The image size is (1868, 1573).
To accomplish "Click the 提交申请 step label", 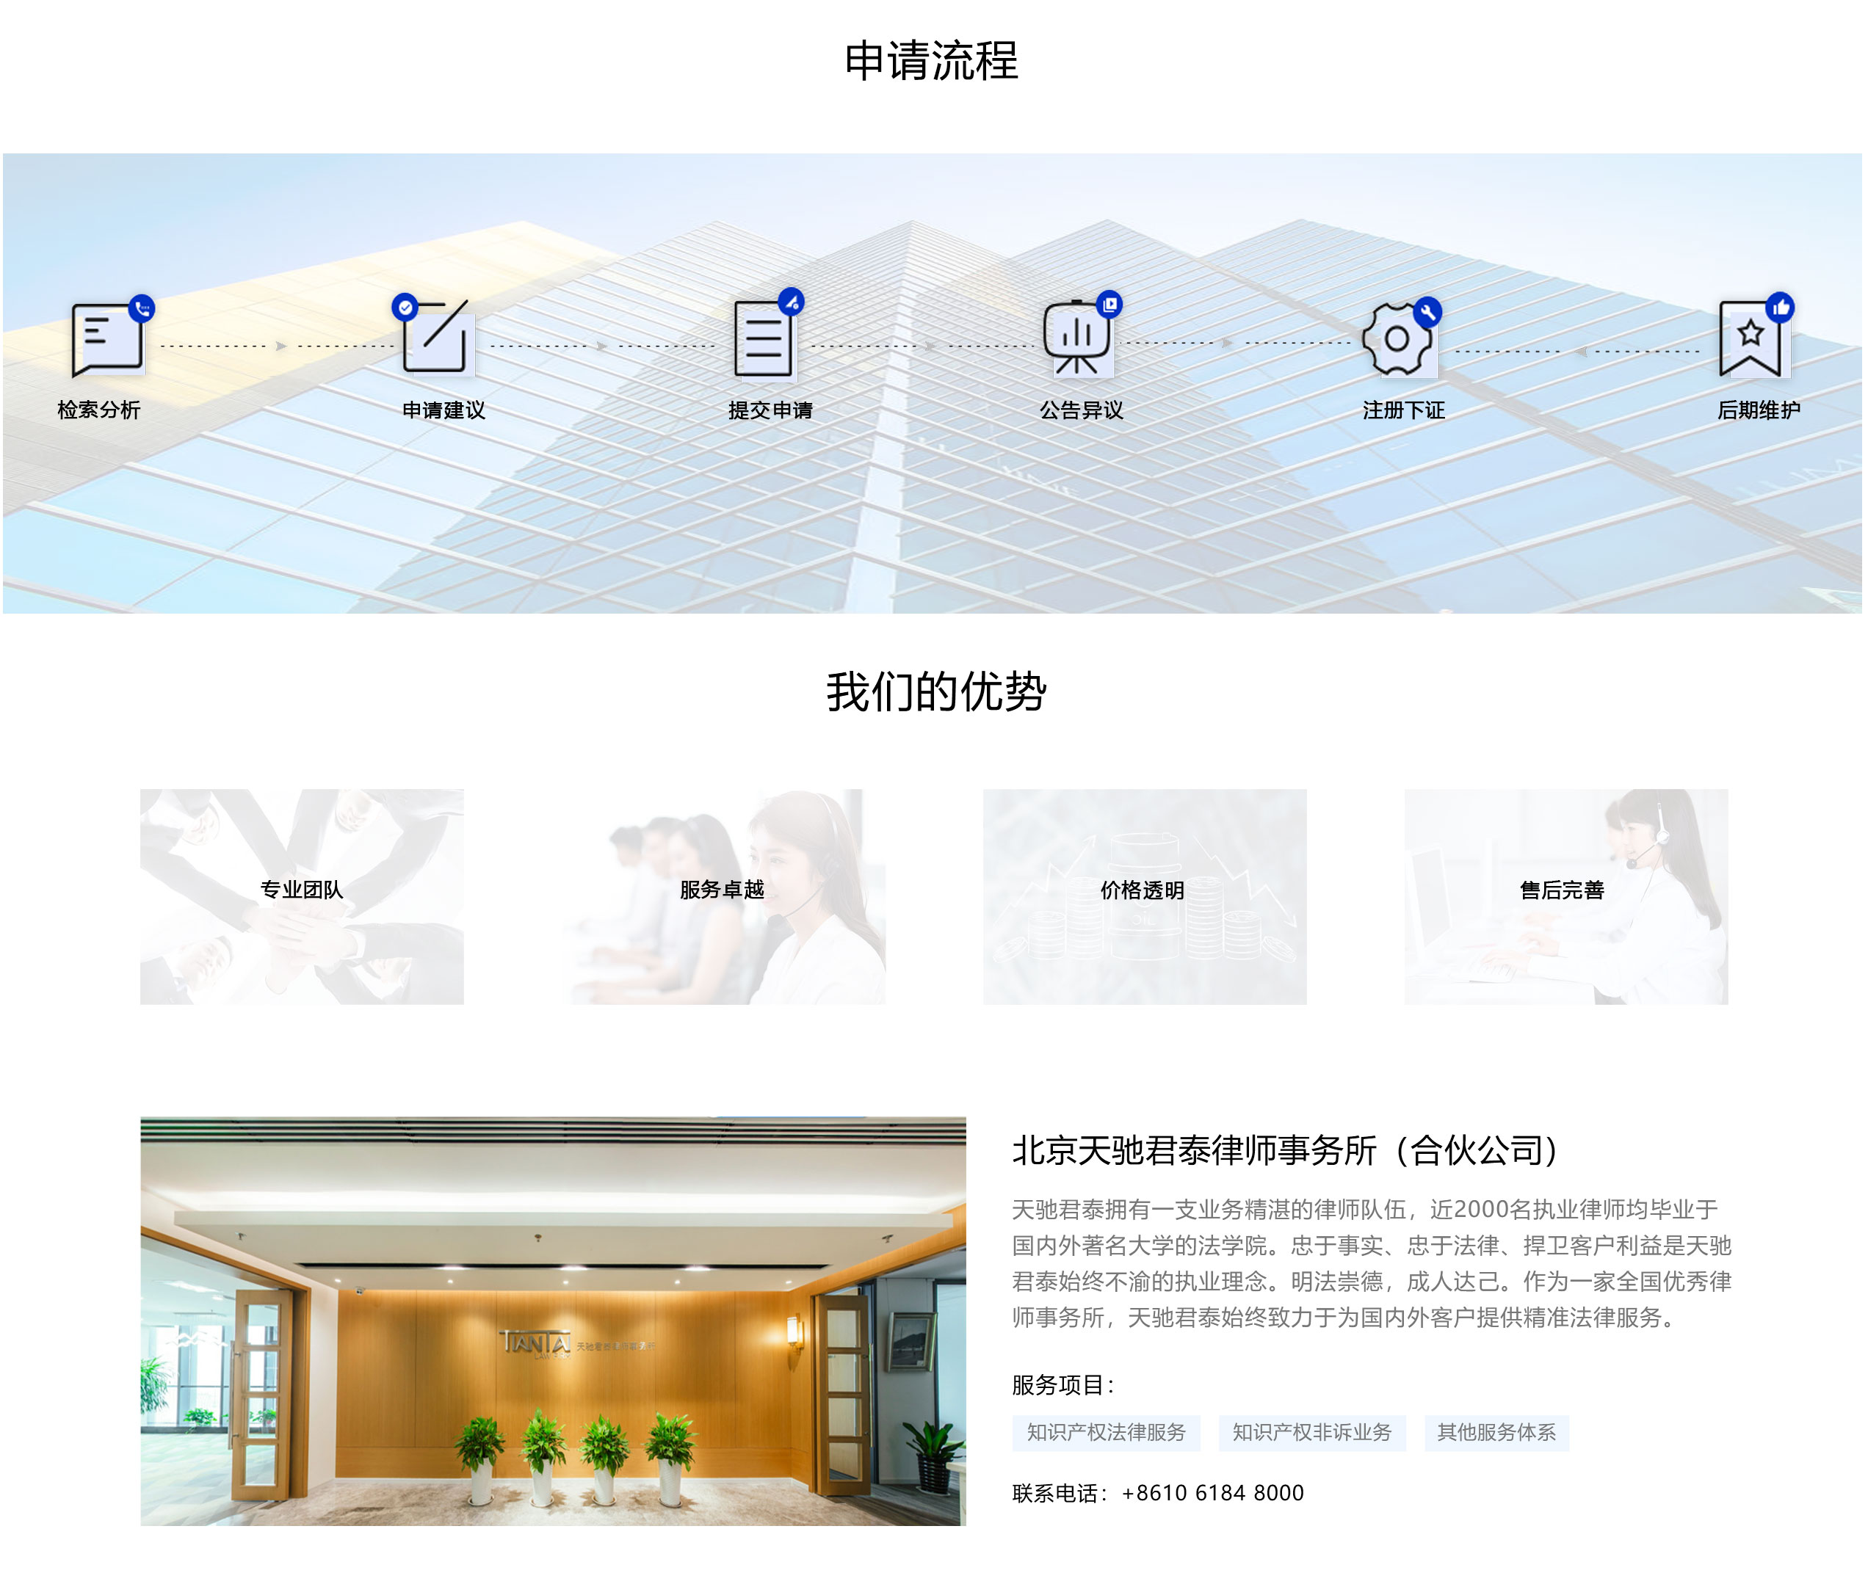I will point(771,410).
